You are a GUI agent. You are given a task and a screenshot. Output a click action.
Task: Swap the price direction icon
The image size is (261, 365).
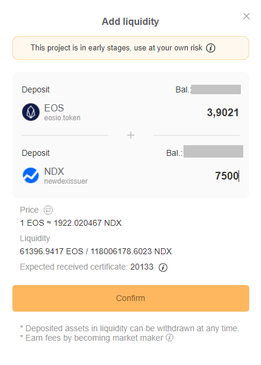coord(48,210)
